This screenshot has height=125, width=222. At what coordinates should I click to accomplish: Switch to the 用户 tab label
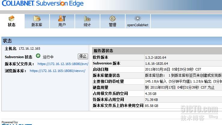tap(62, 25)
